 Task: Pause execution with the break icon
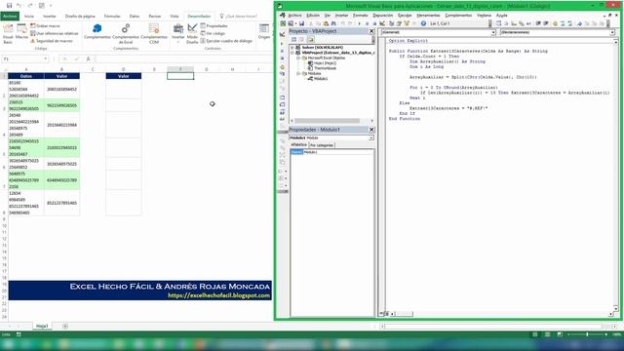(367, 23)
